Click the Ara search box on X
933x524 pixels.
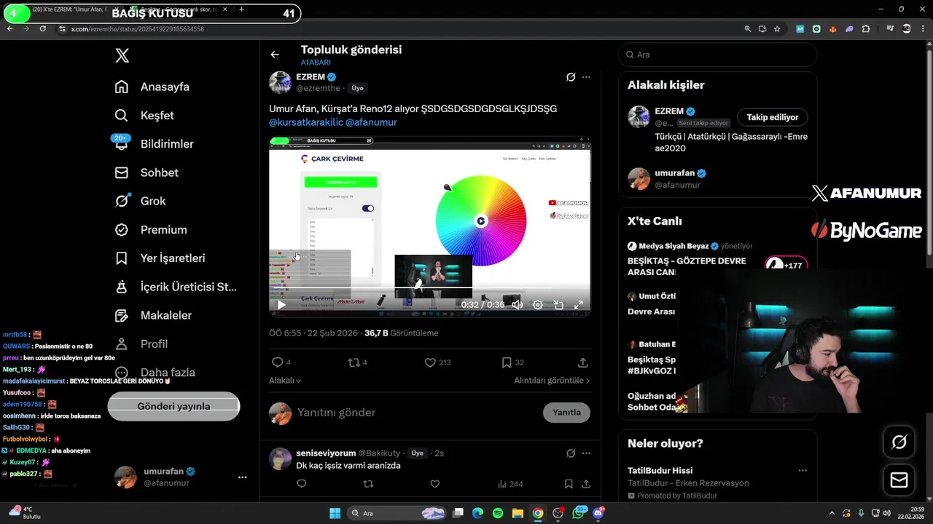pos(718,55)
